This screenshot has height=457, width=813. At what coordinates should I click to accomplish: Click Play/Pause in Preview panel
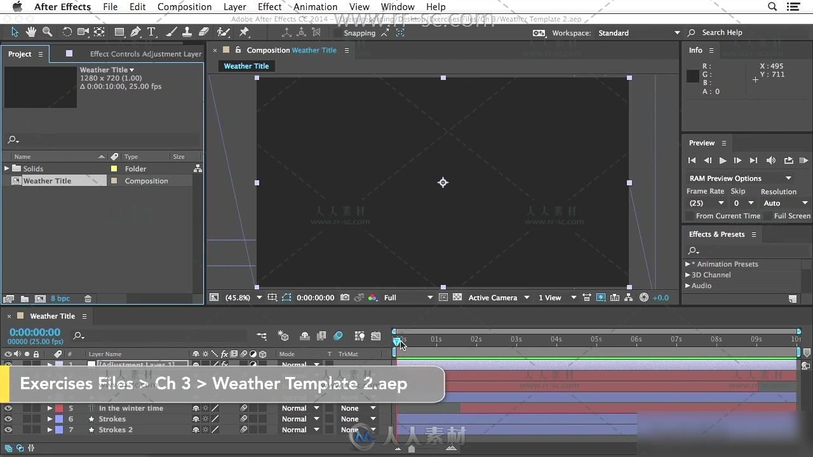(722, 161)
